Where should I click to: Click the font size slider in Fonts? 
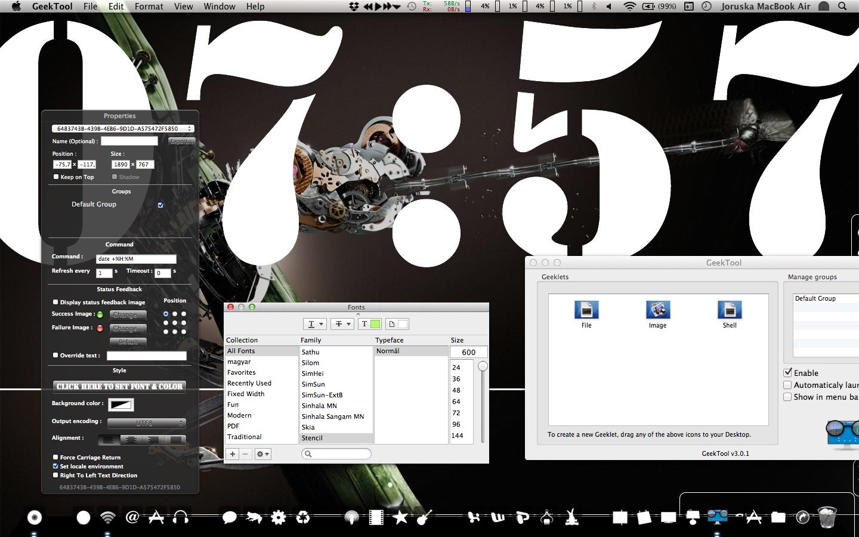click(483, 366)
